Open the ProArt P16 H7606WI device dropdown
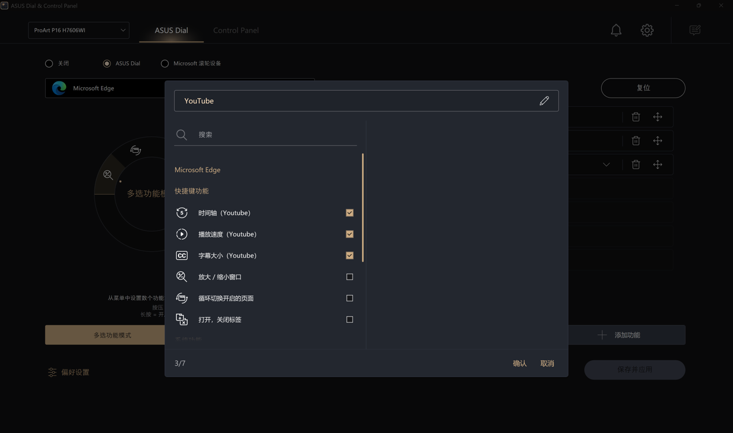 coord(79,30)
